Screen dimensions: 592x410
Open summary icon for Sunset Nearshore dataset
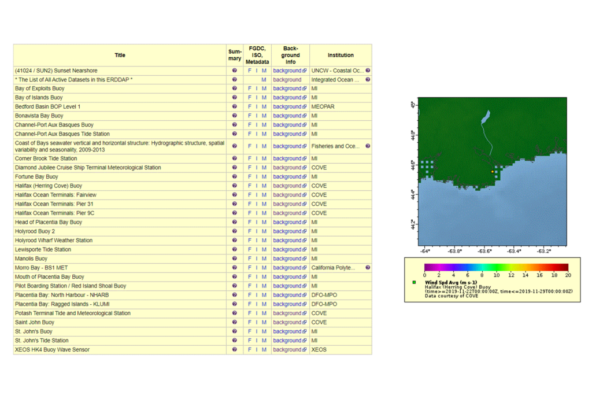(235, 71)
